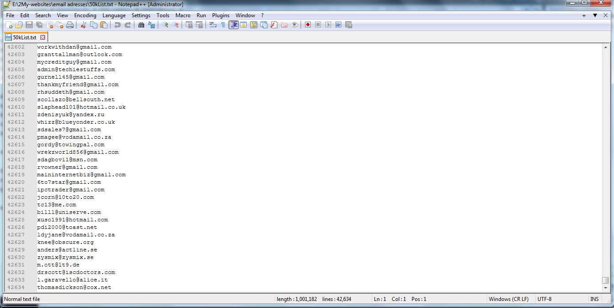Click the Undo arrow icon
This screenshot has height=308, width=614.
(x=118, y=25)
